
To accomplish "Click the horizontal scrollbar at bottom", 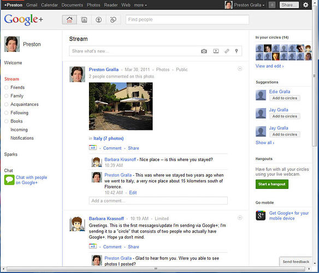I will point(156,269).
